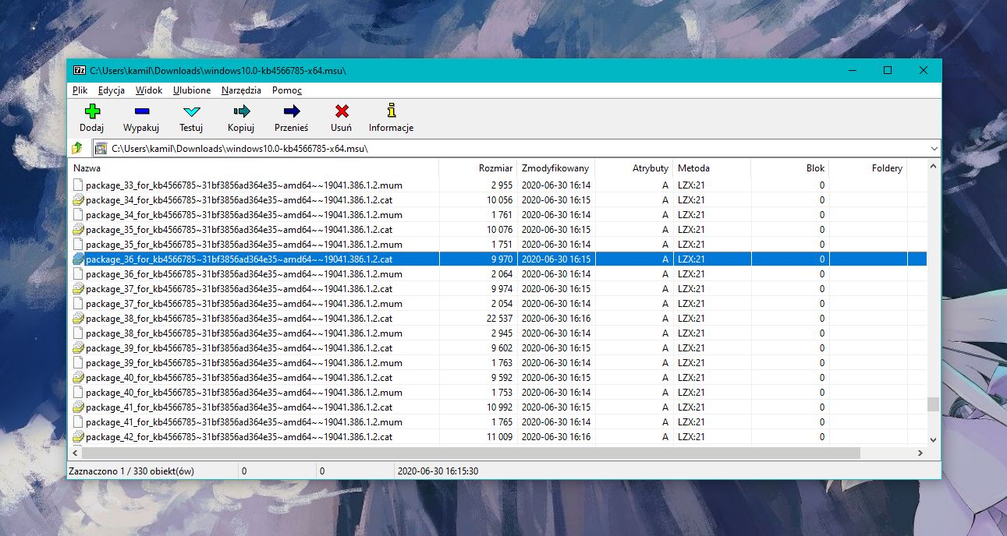Sort files by Nazwa column header
Image resolution: width=1007 pixels, height=536 pixels.
(x=87, y=168)
